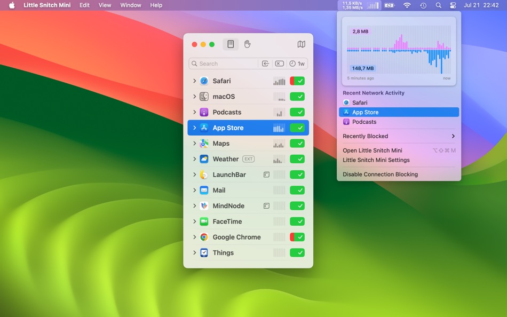Click the network map icon

pyautogui.click(x=302, y=44)
